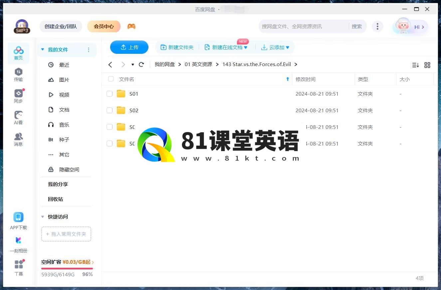Open the AI看 feature
441x290 pixels.
coord(18,118)
